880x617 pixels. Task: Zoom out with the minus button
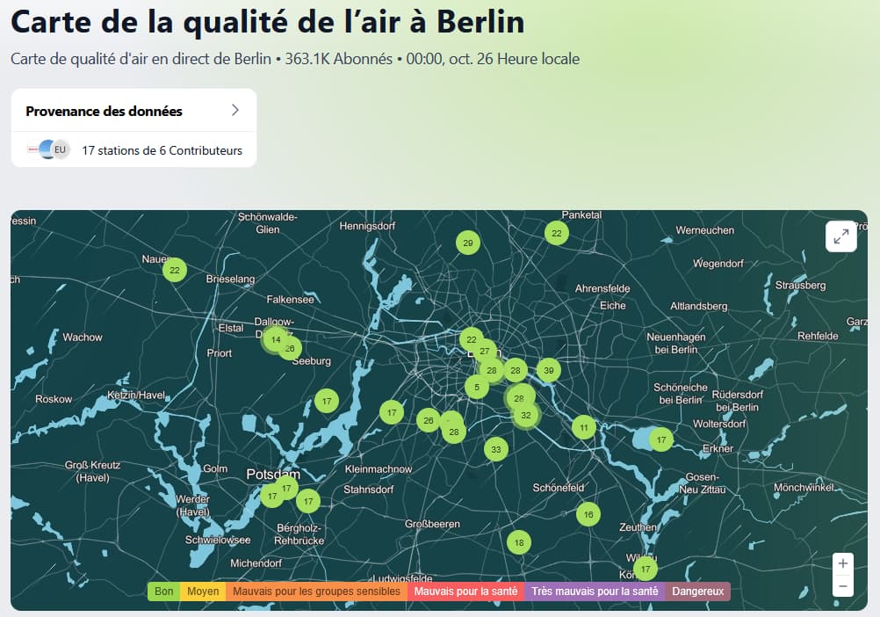pyautogui.click(x=842, y=585)
